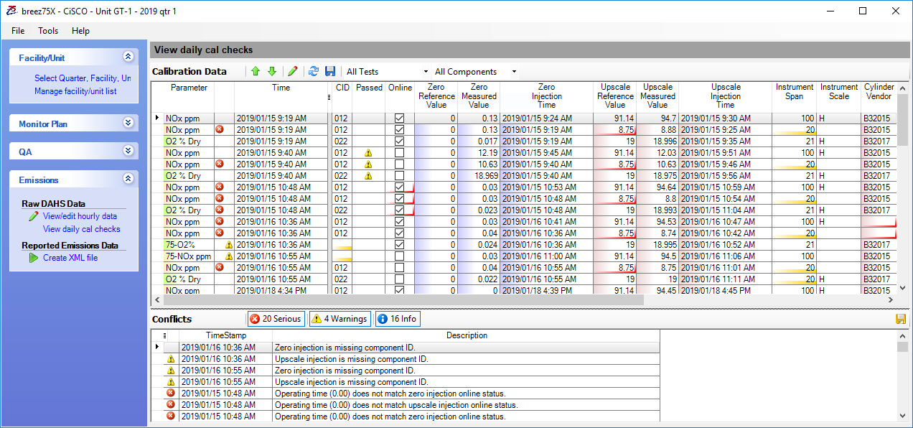Open the File menu
This screenshot has width=913, height=428.
point(18,31)
